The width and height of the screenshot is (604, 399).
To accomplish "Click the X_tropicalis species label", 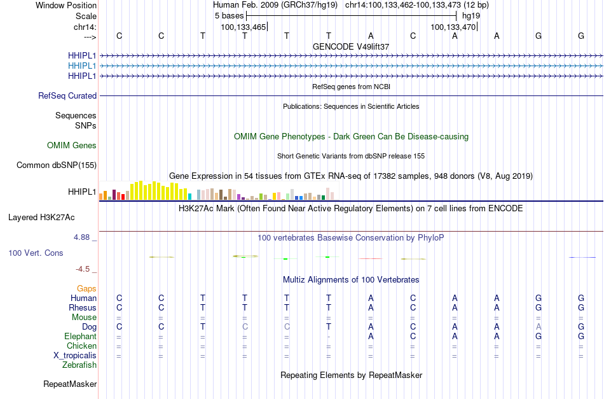I will 75,356.
